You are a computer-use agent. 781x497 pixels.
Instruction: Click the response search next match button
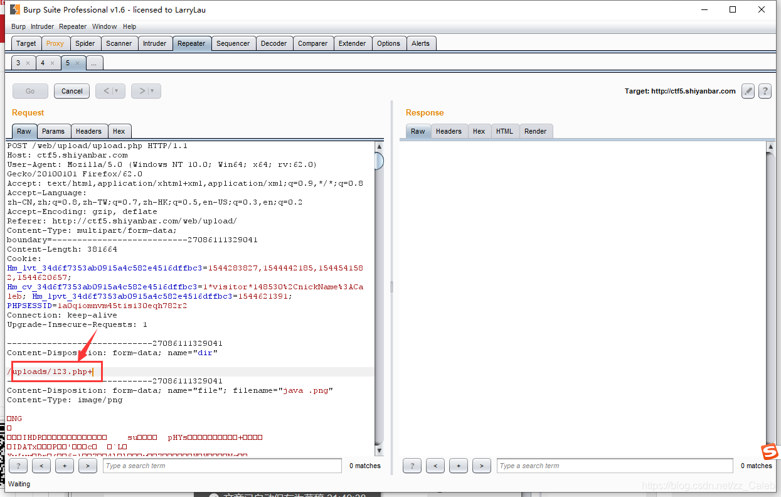[482, 466]
